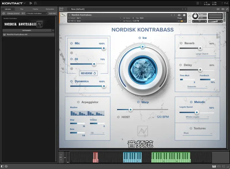Switch to the Libraries tab

[x=8, y=9]
